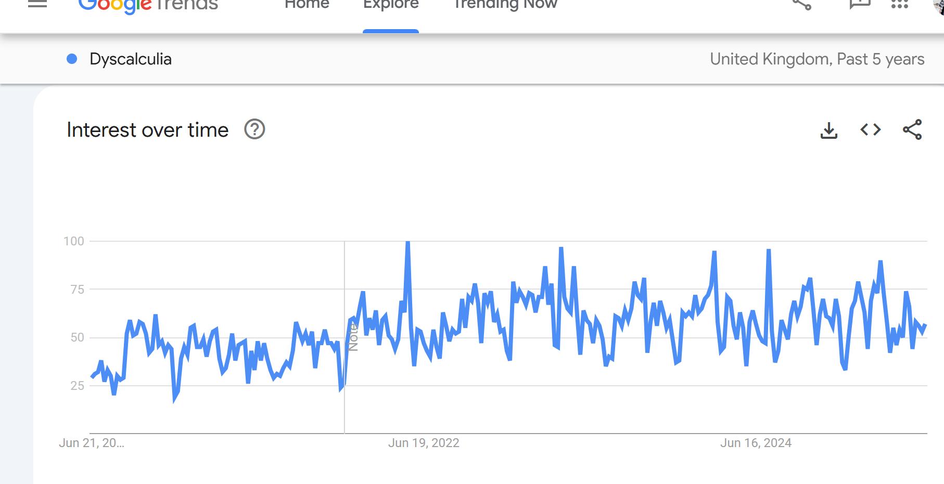Click the chart's highest peak at 100
Viewport: 944px width, 484px height.
tap(407, 243)
